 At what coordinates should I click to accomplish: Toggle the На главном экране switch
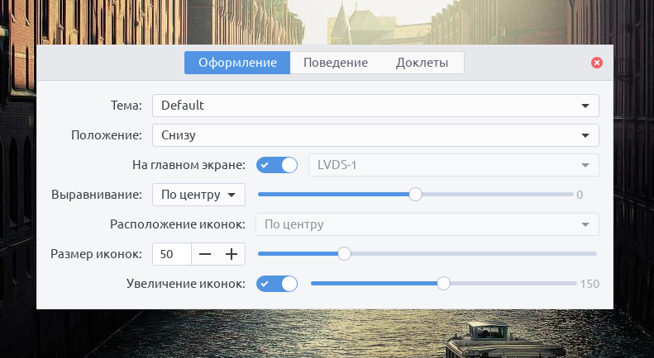coord(277,165)
